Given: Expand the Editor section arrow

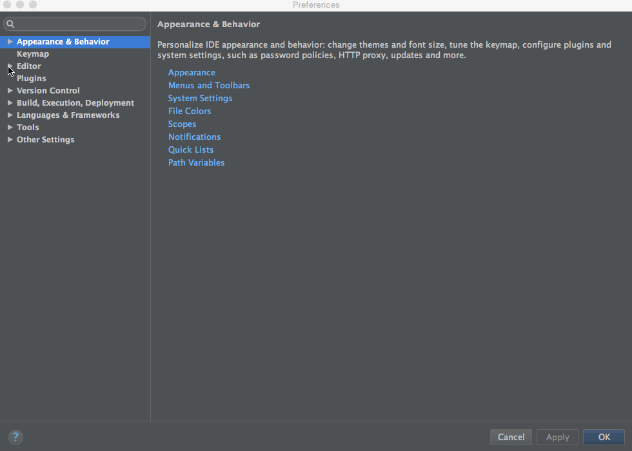Looking at the screenshot, I should (10, 66).
